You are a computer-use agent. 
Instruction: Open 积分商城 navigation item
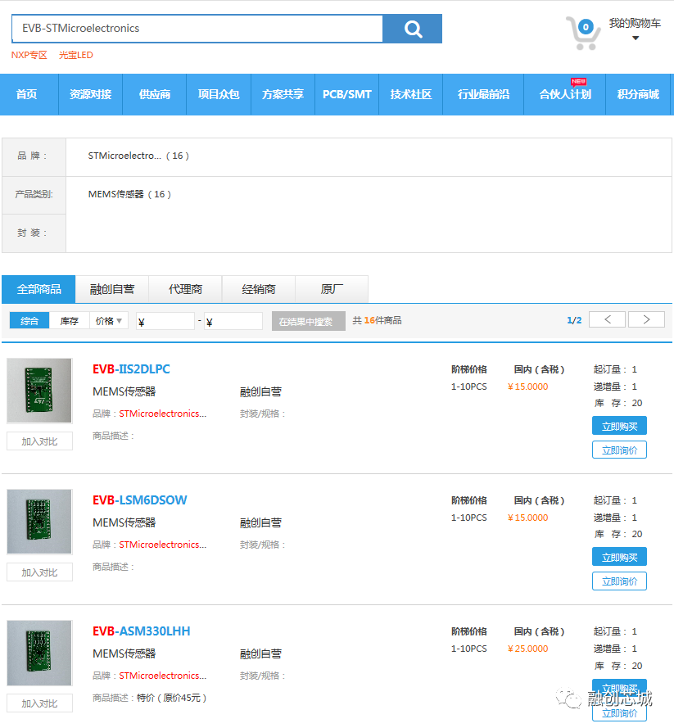[x=638, y=94]
